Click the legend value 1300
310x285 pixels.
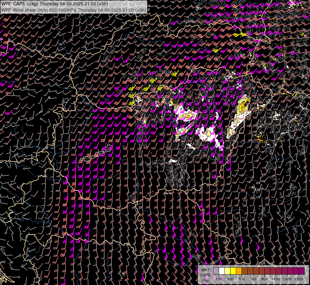point(287,279)
